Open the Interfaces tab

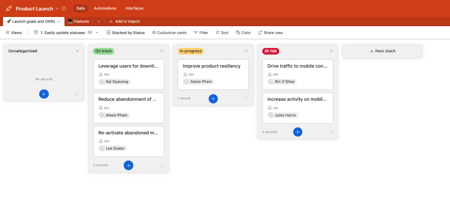click(x=134, y=8)
